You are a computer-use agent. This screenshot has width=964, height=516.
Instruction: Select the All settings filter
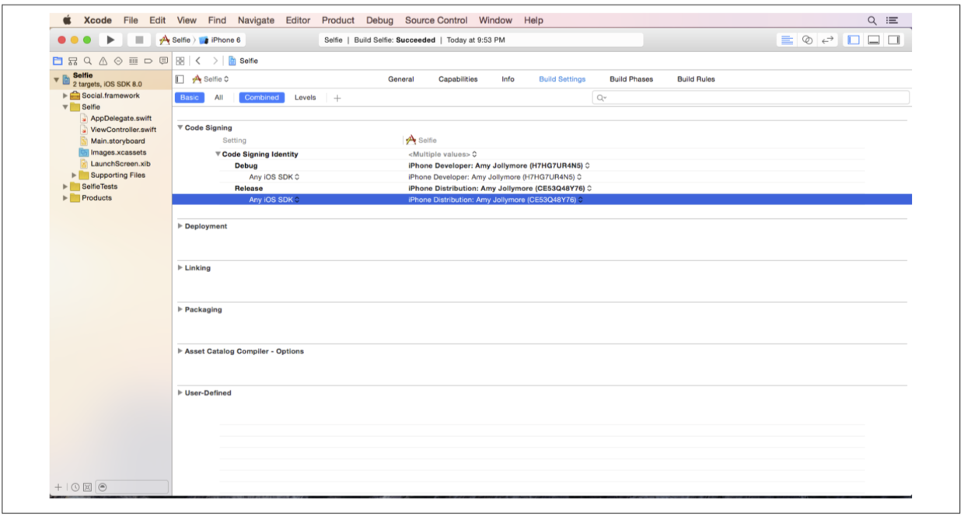tap(218, 98)
